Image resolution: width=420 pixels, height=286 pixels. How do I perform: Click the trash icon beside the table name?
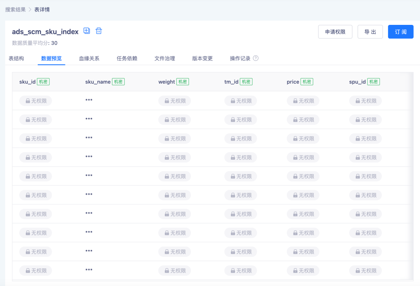99,31
